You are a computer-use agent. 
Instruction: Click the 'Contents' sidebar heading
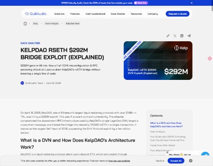[156, 115]
